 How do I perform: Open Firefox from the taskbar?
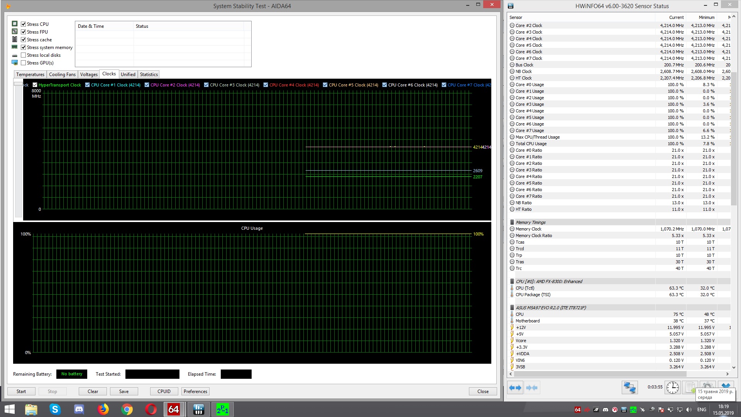(103, 409)
